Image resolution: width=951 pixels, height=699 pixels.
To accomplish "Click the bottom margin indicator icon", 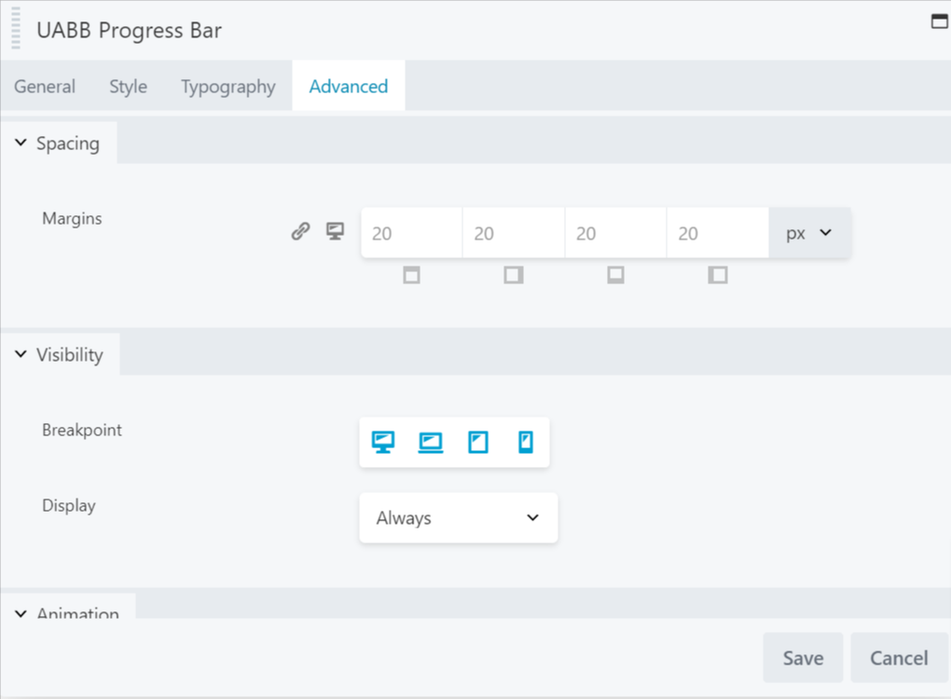I will pyautogui.click(x=615, y=275).
